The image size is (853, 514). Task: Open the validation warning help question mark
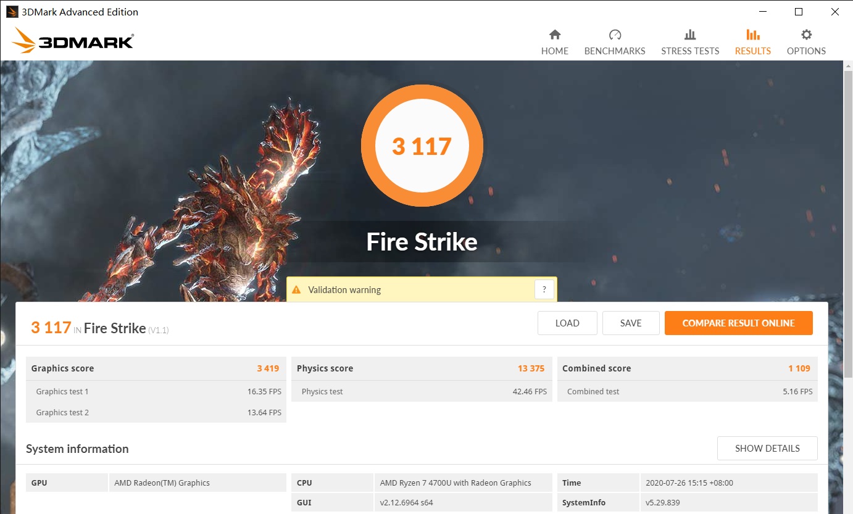[544, 289]
